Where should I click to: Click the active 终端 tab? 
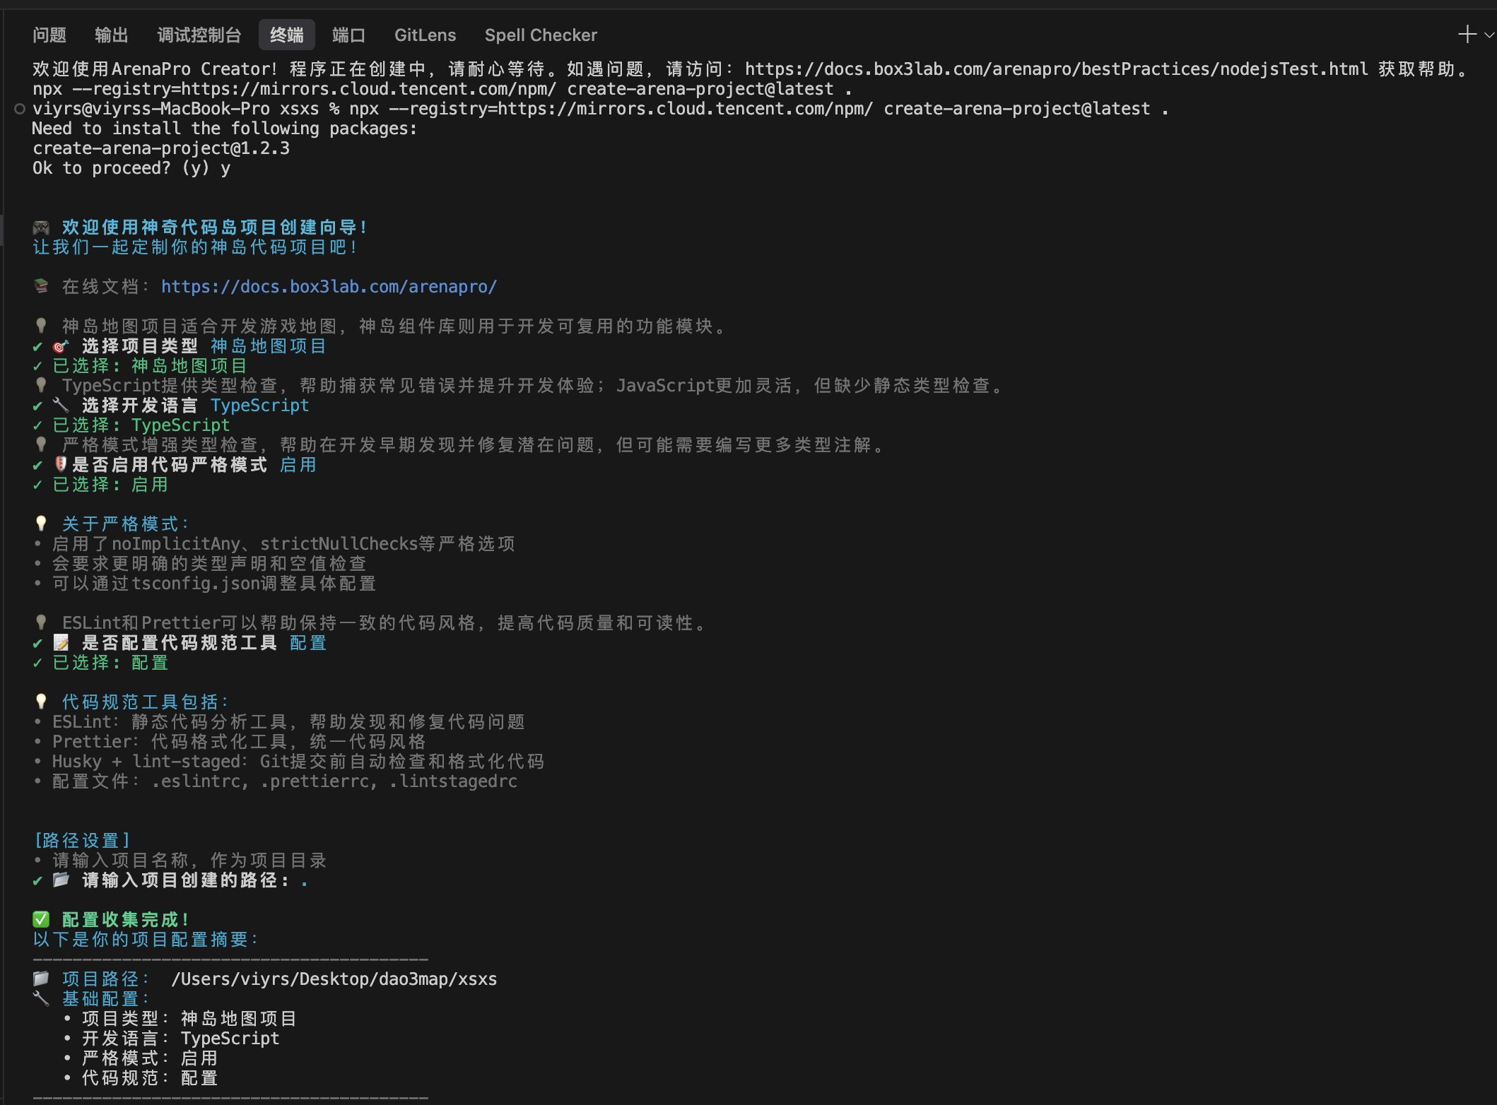pyautogui.click(x=287, y=35)
